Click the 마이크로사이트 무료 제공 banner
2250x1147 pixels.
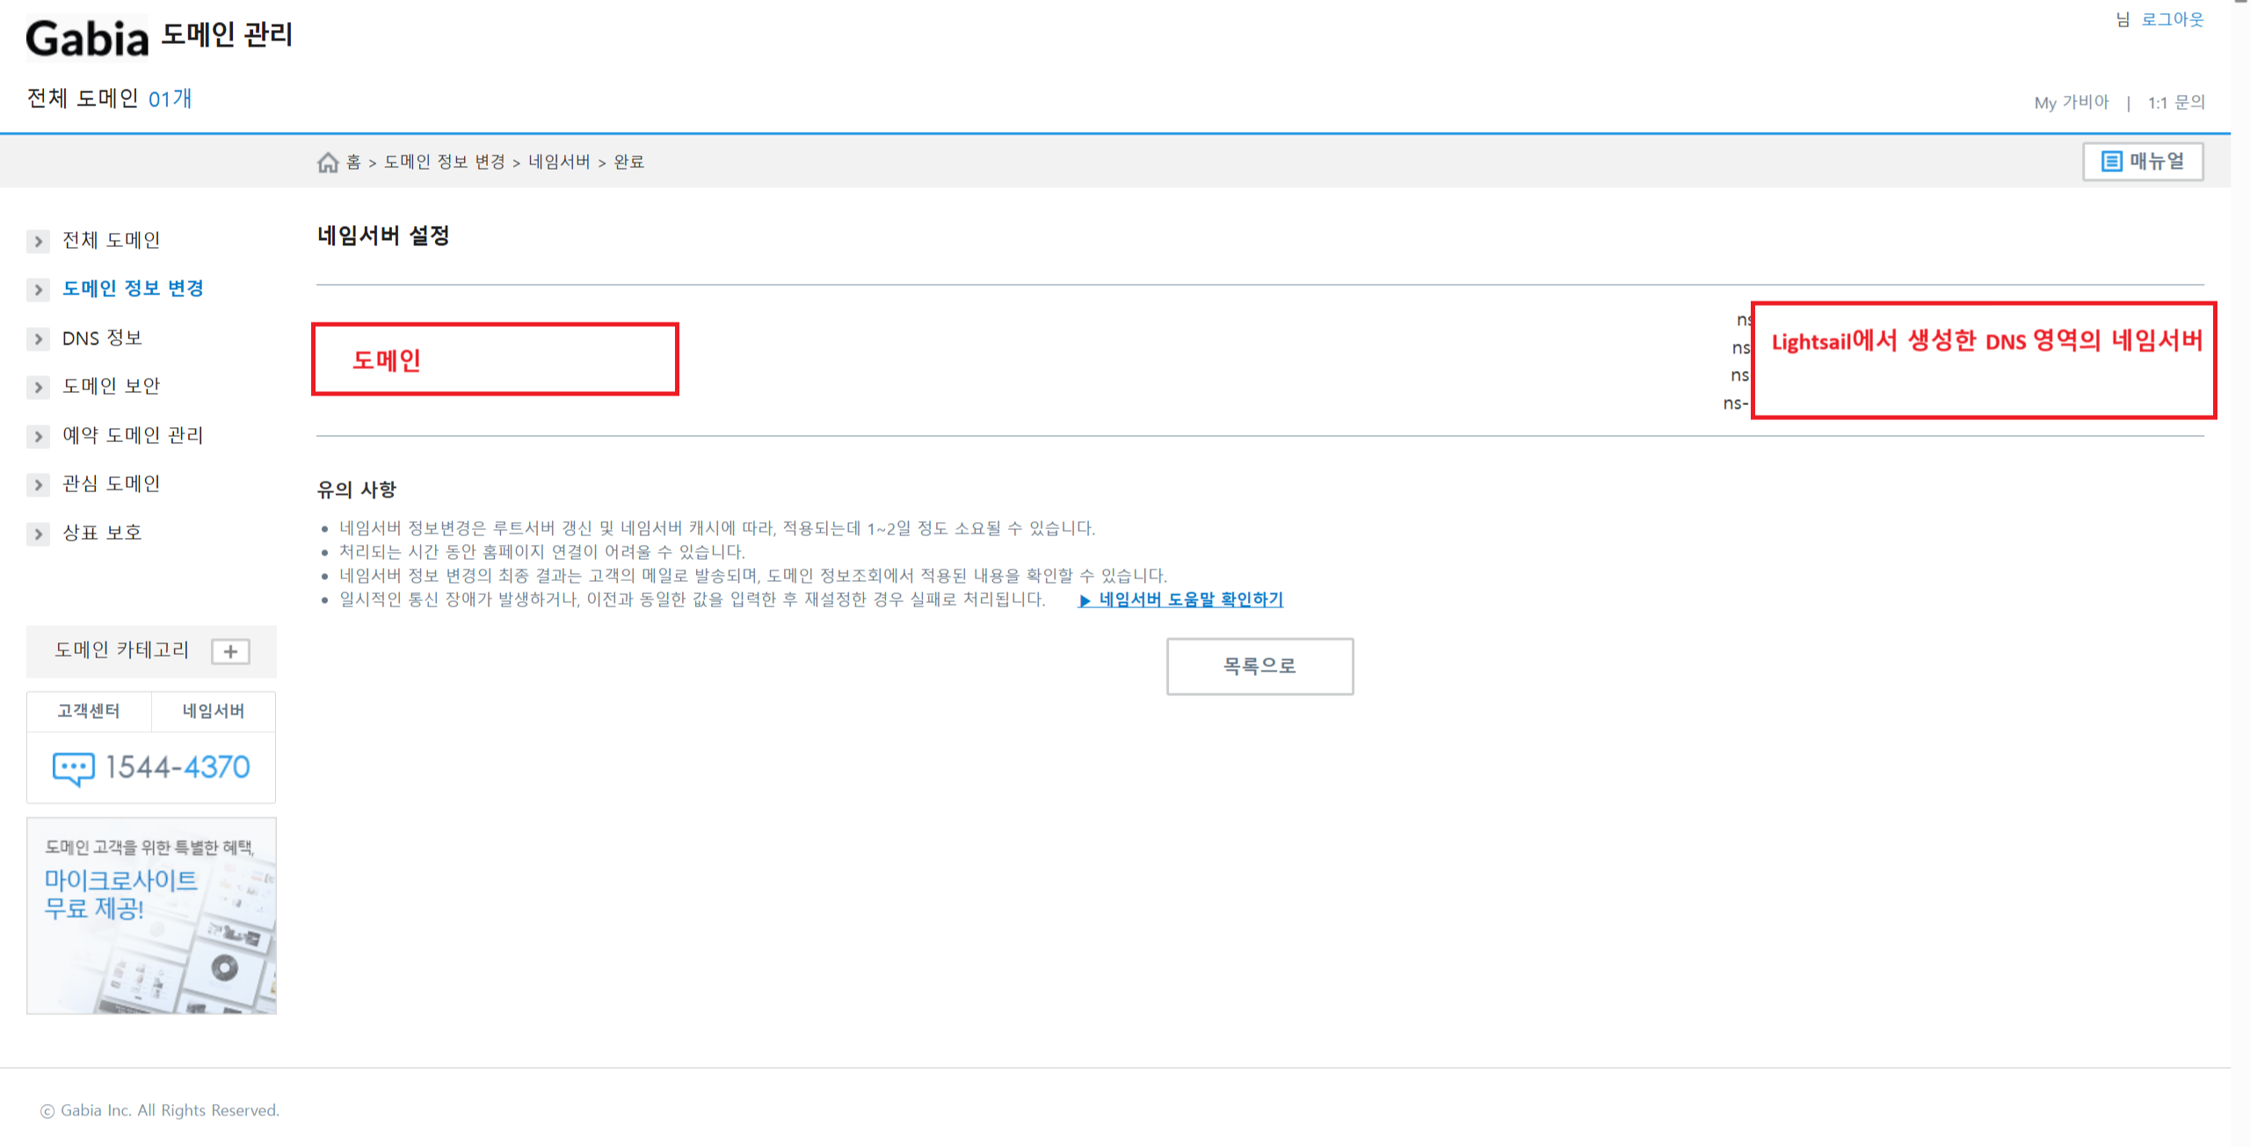coord(151,916)
